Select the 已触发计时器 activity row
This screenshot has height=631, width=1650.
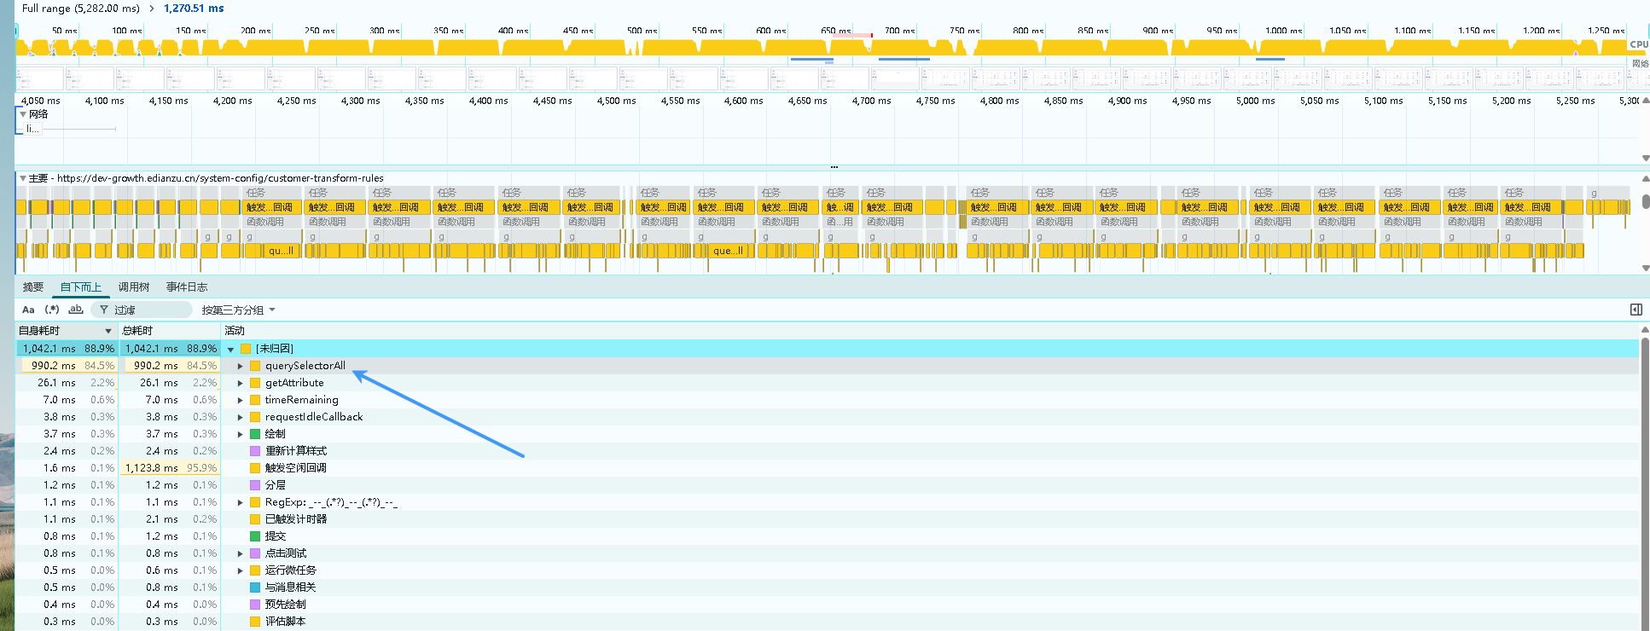click(828, 519)
